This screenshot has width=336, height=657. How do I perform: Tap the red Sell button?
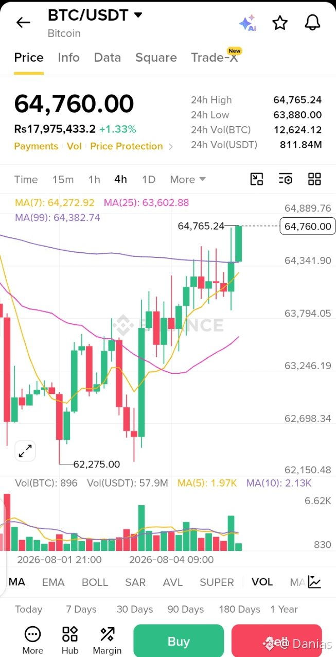coord(277,641)
